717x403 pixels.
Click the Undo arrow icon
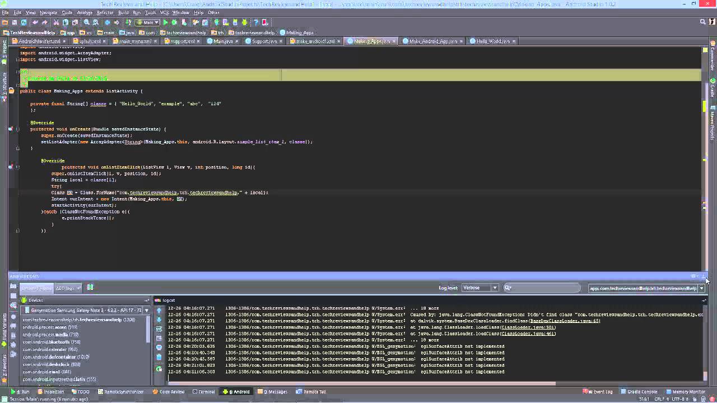pos(35,22)
